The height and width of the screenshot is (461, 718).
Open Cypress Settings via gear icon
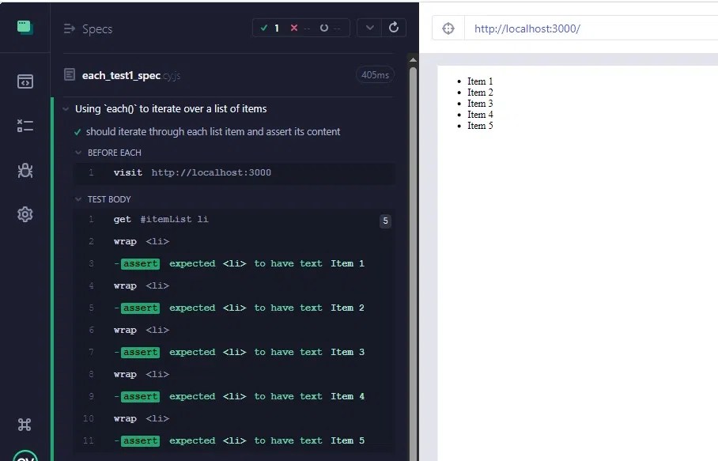coord(25,214)
